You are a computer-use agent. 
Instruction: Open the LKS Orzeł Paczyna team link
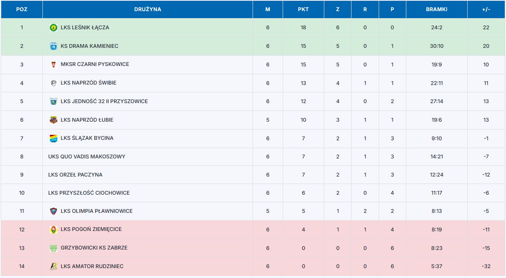[75, 175]
